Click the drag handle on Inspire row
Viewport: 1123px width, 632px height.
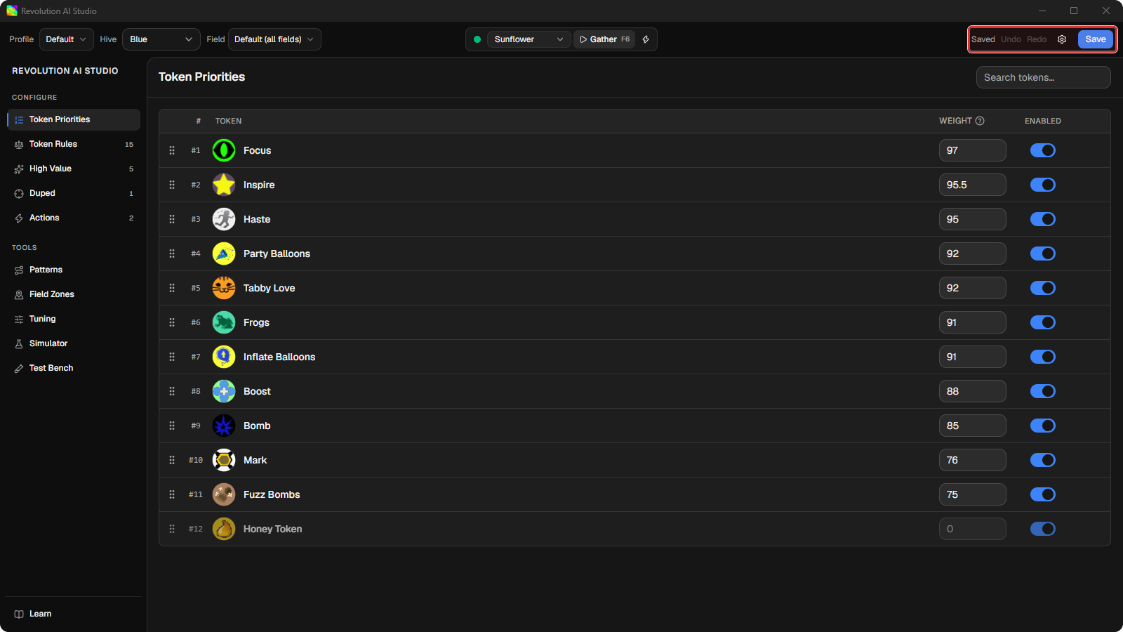pyautogui.click(x=172, y=185)
